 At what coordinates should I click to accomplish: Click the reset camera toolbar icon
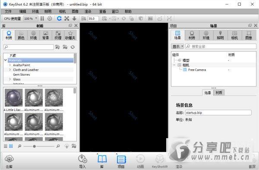[x=123, y=19]
